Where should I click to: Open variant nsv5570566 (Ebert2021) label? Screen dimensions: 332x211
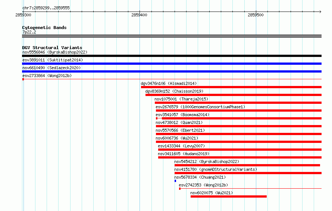point(180,130)
